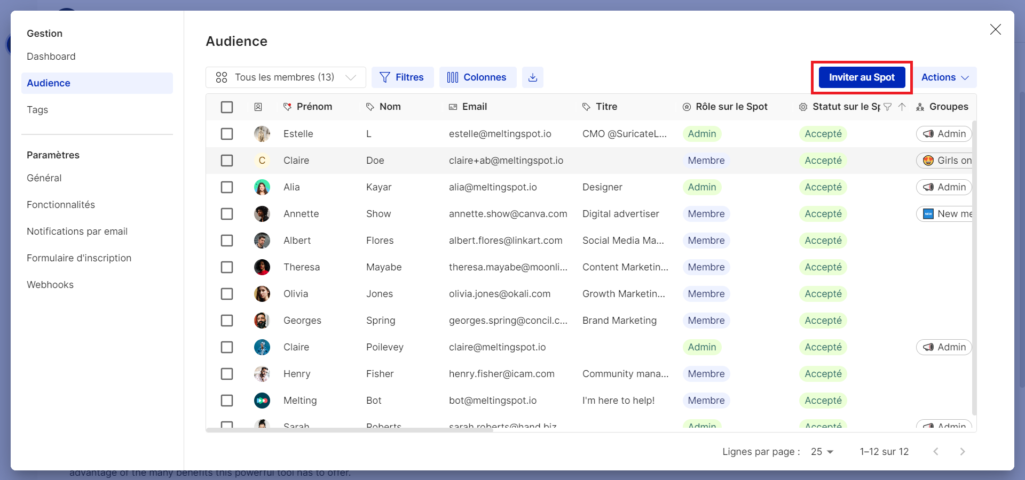Open the Colonnes columns icon
1025x480 pixels.
tap(452, 77)
